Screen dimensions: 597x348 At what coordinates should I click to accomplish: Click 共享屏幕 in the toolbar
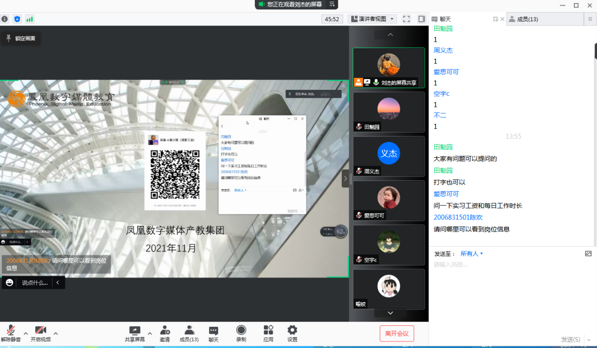click(x=135, y=333)
